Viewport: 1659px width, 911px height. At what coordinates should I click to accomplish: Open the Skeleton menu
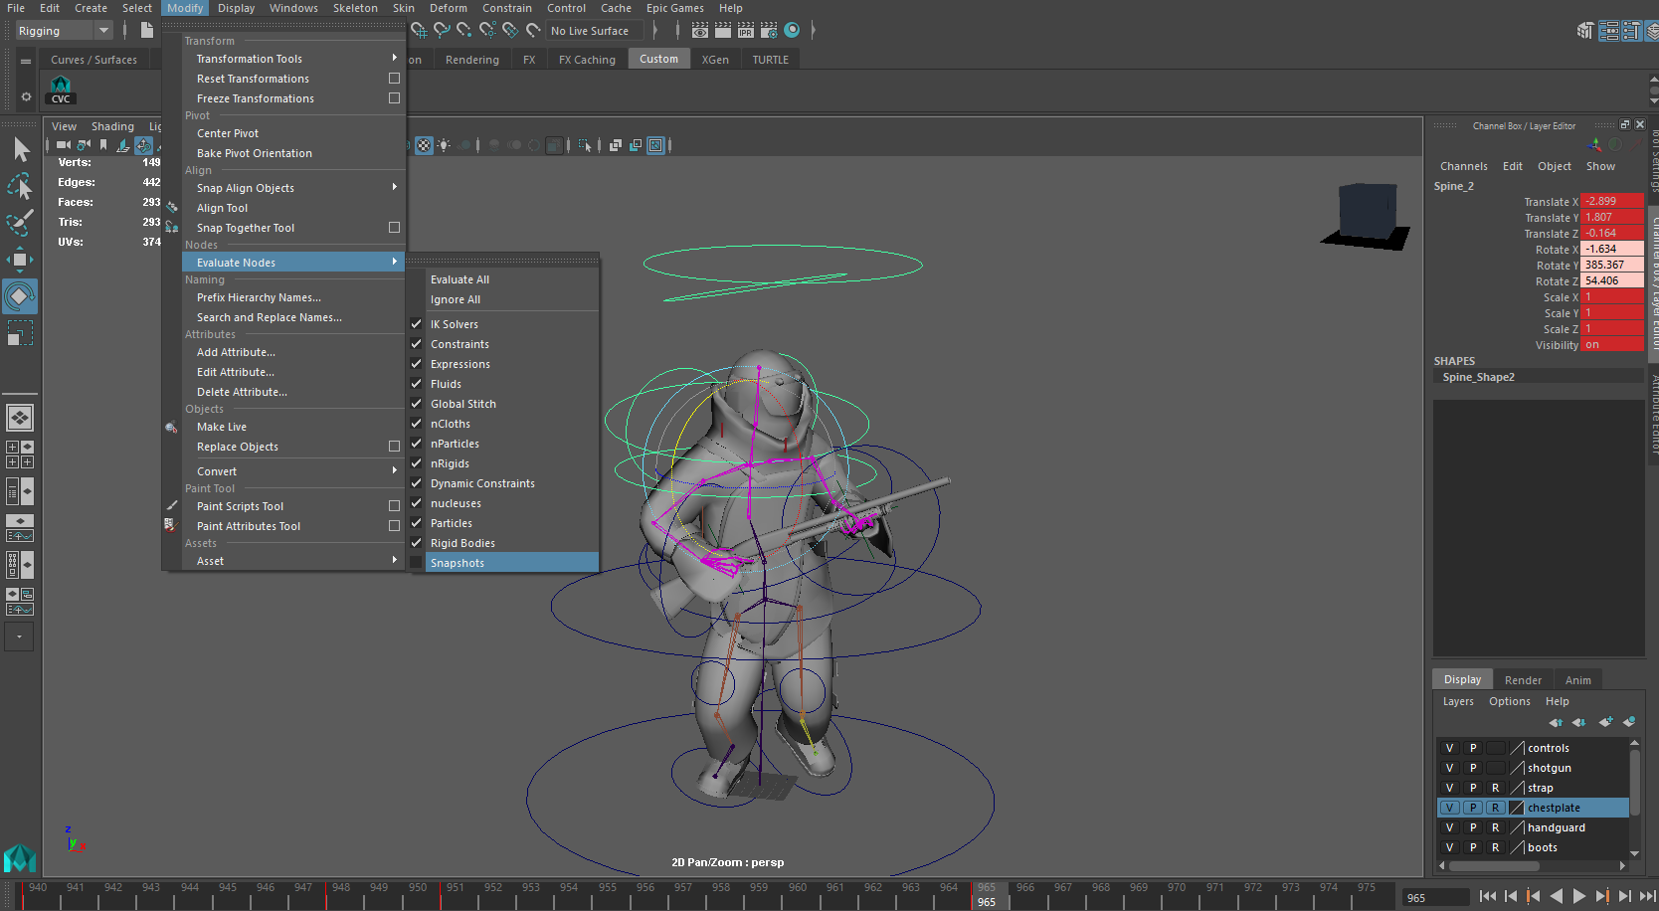(x=355, y=8)
